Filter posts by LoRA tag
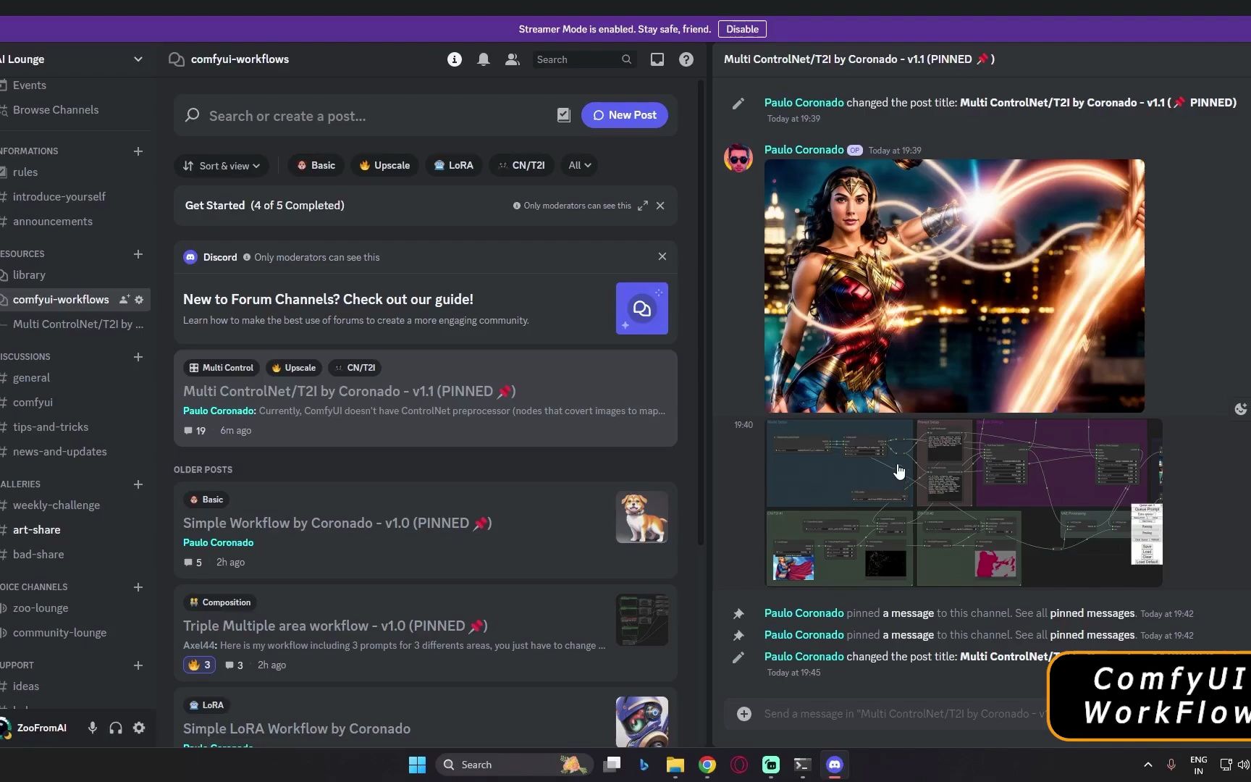The height and width of the screenshot is (782, 1251). [x=453, y=166]
